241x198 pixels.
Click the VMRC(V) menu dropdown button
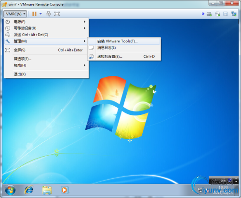(15, 14)
